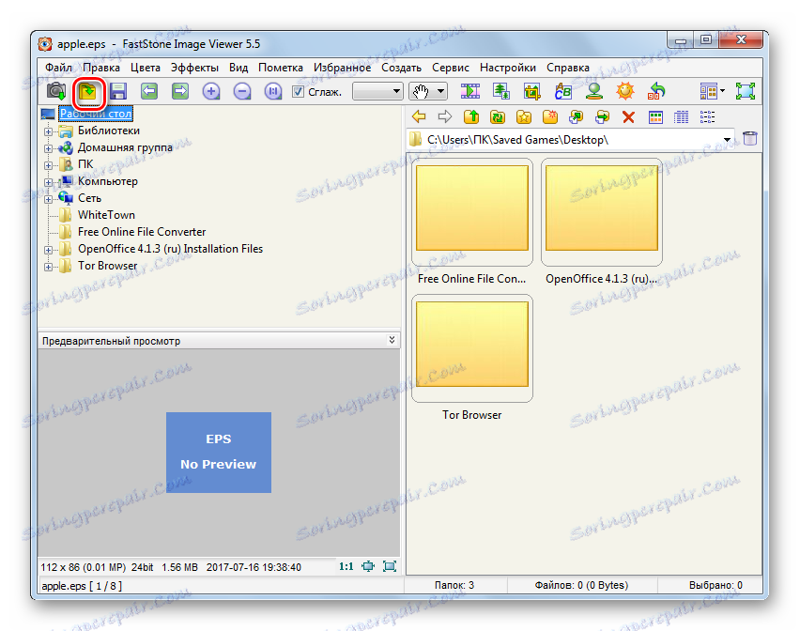
Task: Open the zoom level combo box
Action: click(x=377, y=92)
